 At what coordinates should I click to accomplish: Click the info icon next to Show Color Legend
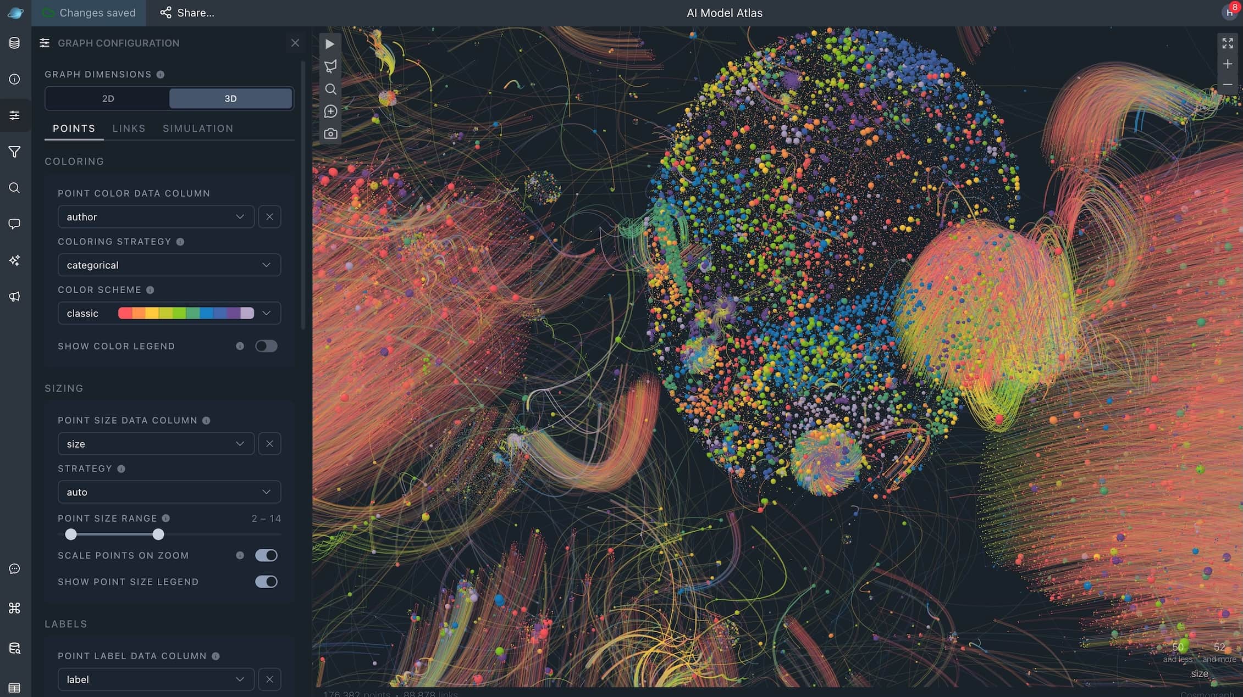240,346
